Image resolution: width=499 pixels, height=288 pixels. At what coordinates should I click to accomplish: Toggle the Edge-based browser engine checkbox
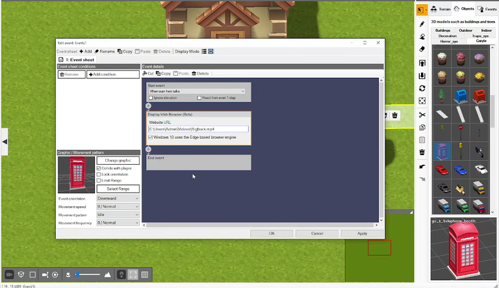(x=151, y=138)
